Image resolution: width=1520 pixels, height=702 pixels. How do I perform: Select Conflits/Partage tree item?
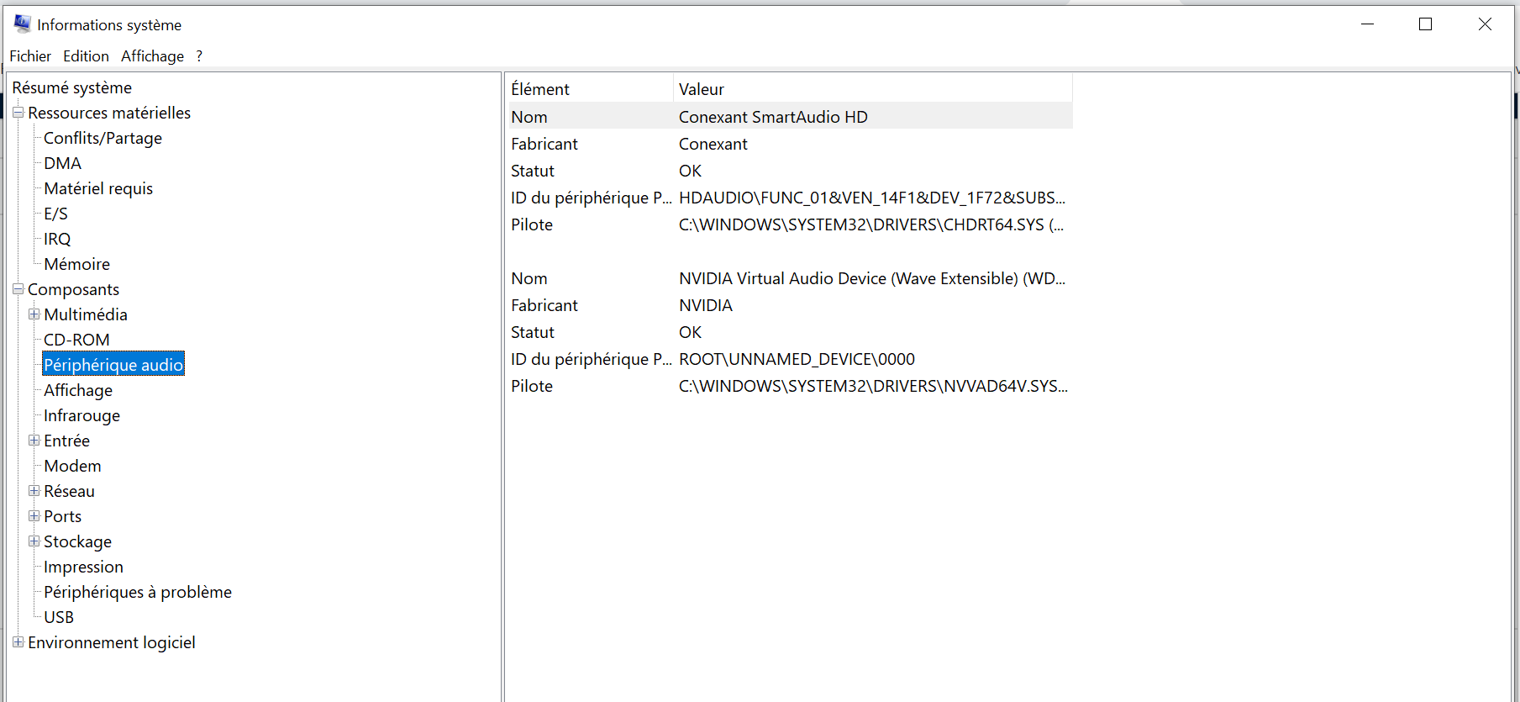pyautogui.click(x=103, y=138)
